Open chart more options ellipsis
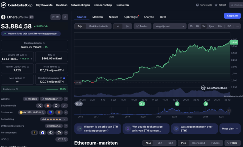The height and width of the screenshot is (147, 243). pos(237,26)
